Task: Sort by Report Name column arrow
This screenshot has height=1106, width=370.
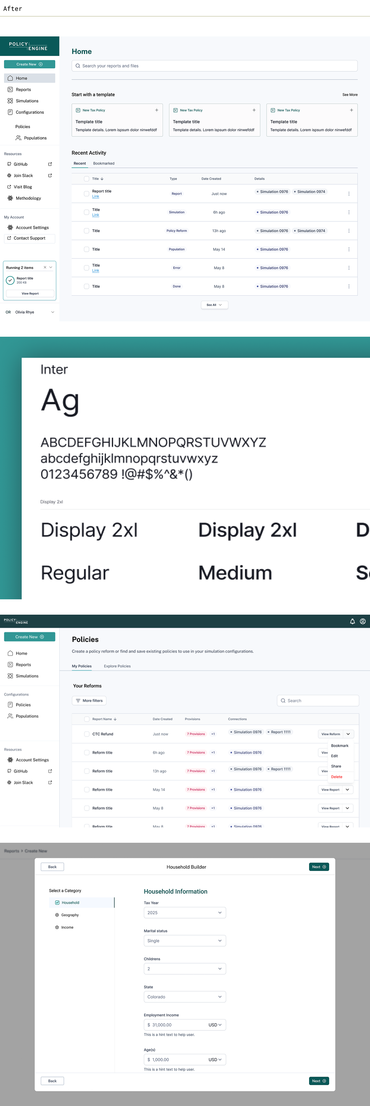Action: click(x=115, y=719)
